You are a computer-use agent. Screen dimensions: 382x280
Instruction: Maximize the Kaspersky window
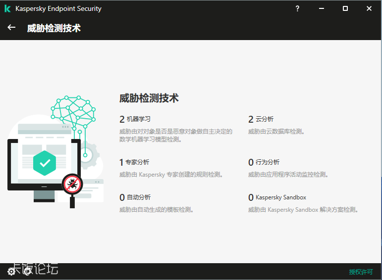tap(345, 8)
